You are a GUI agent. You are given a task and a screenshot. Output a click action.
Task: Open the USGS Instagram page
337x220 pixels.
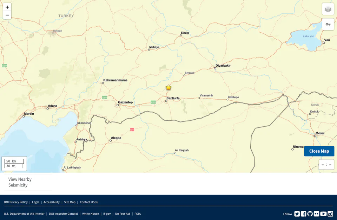point(330,214)
